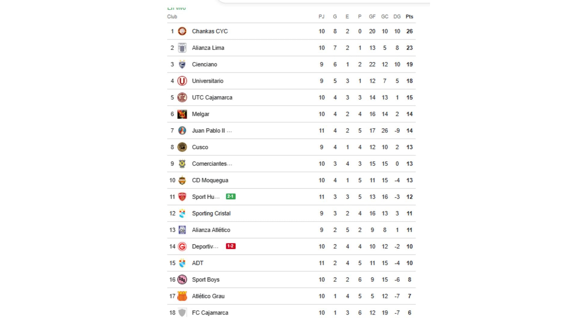Select the UTC Cajamarca team badge
The height and width of the screenshot is (325, 578).
point(182,97)
